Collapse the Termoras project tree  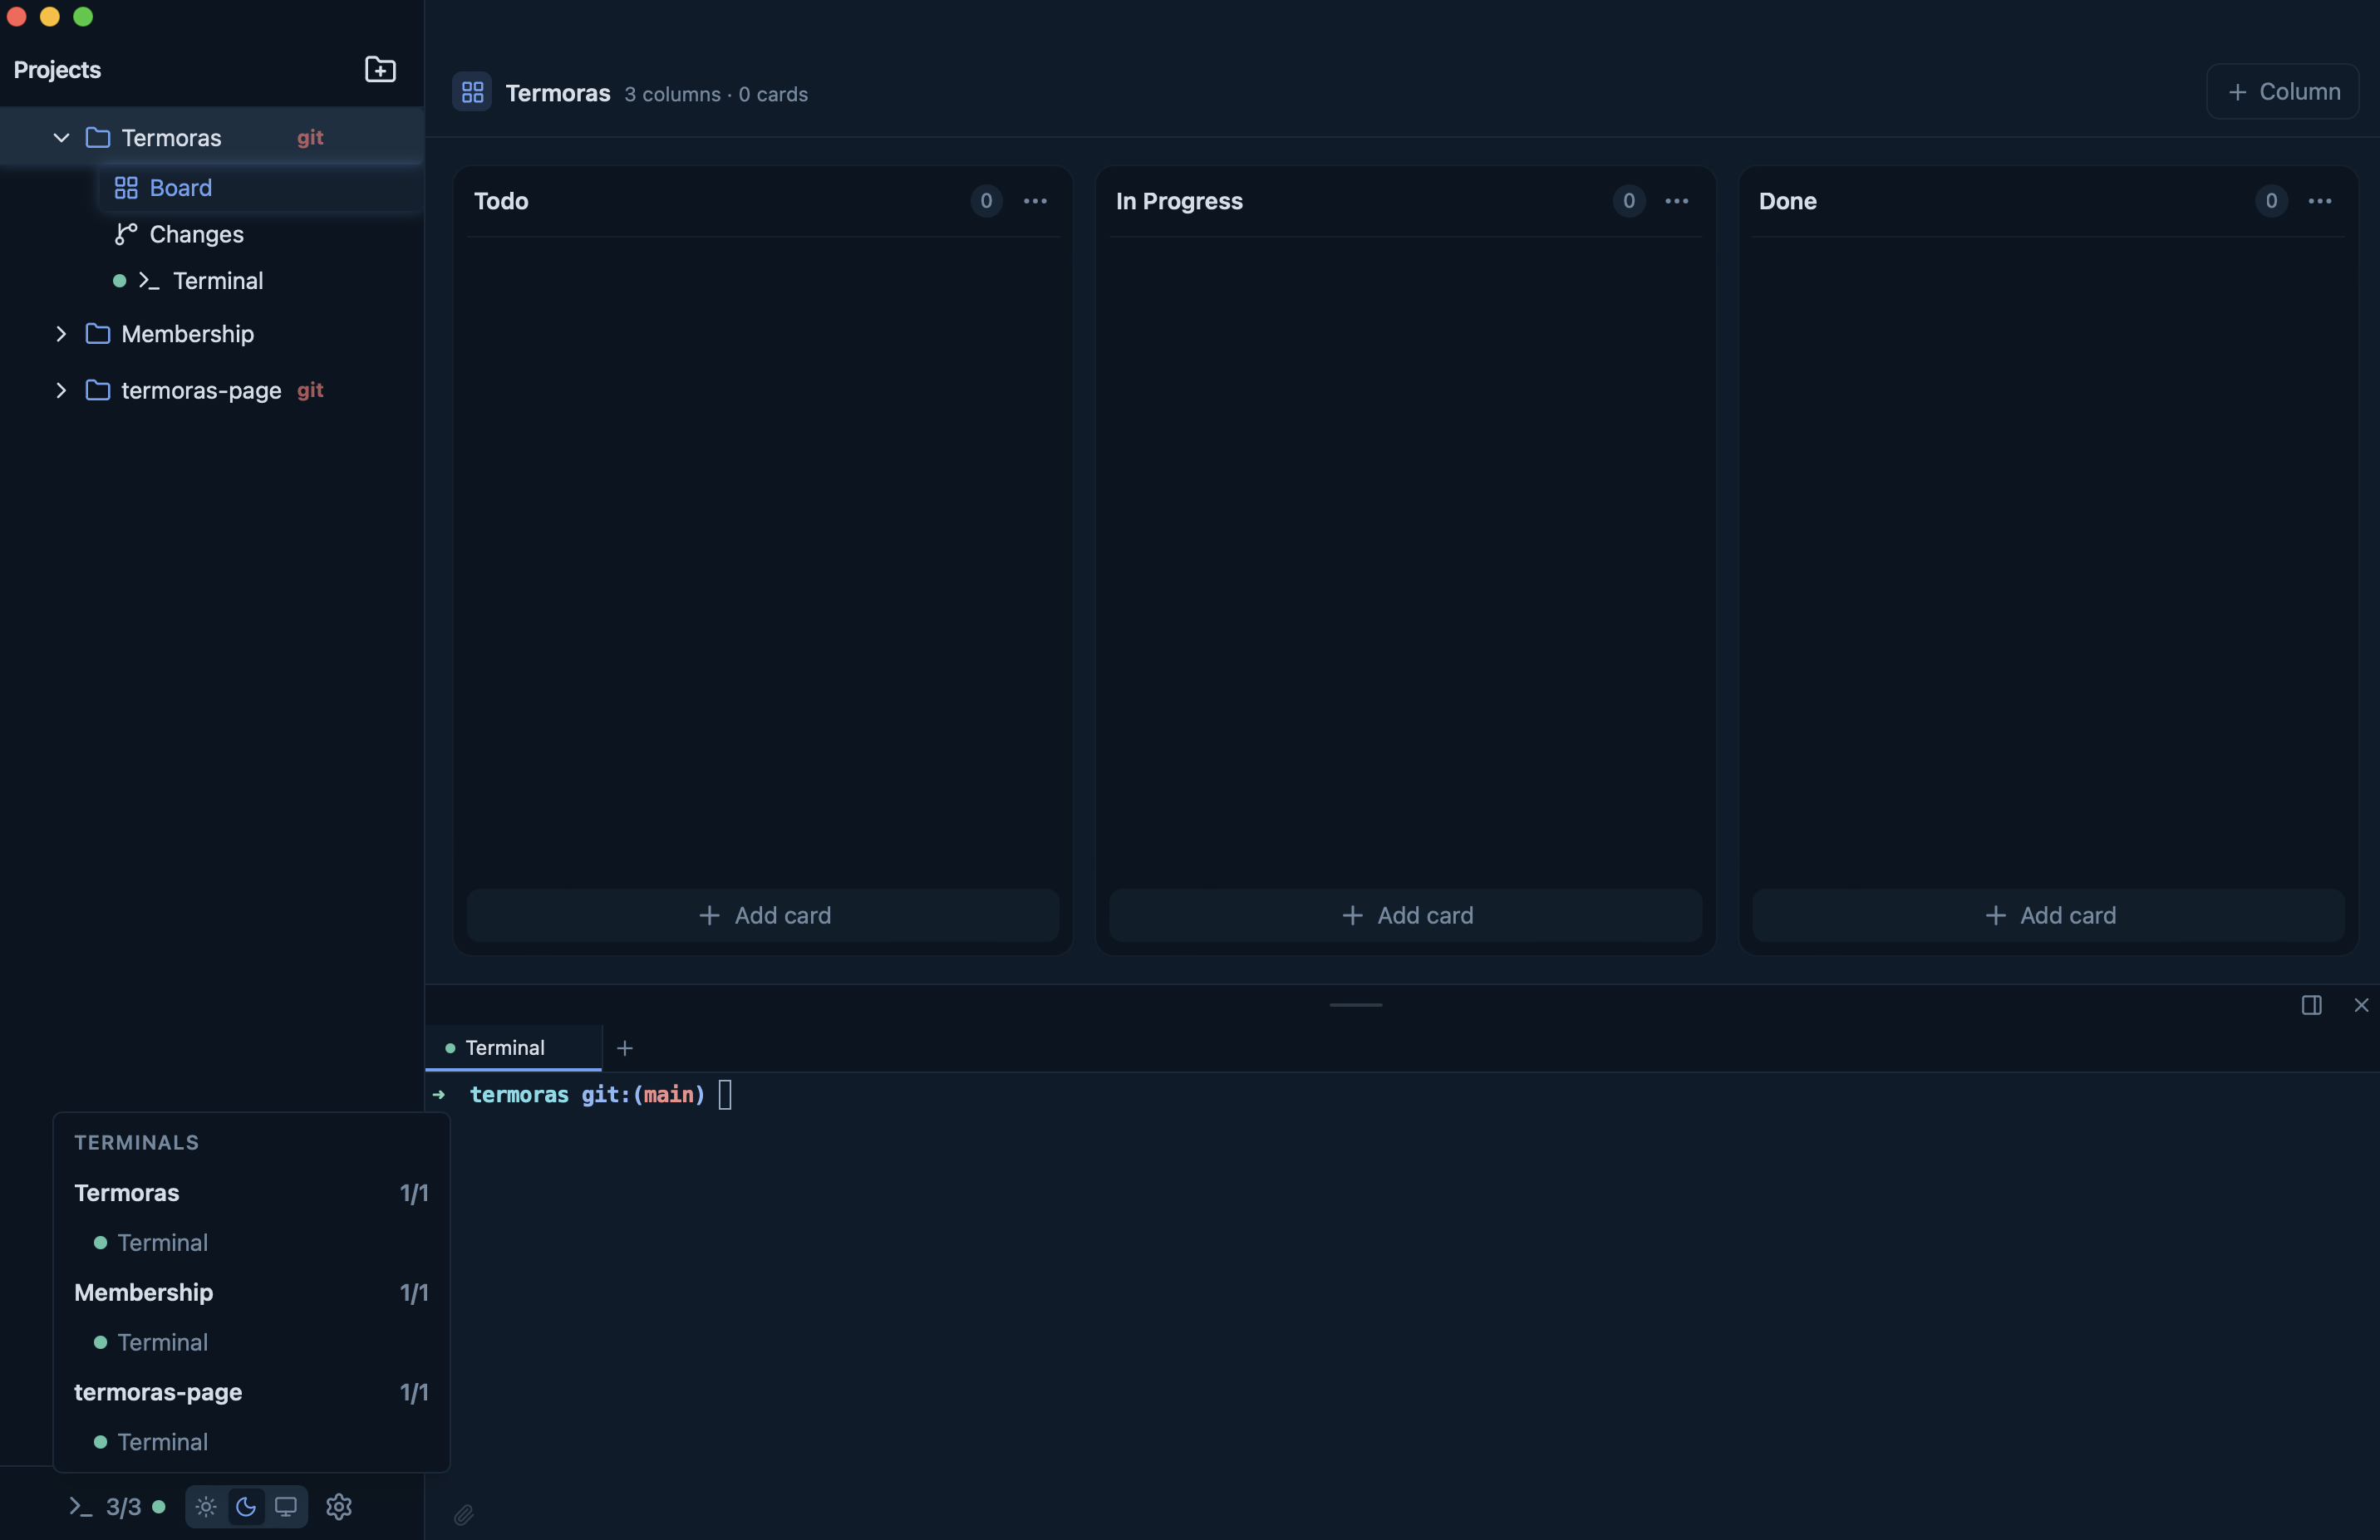click(60, 137)
